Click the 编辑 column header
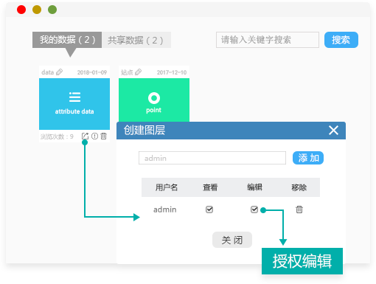The height and width of the screenshot is (284, 376). tap(254, 187)
